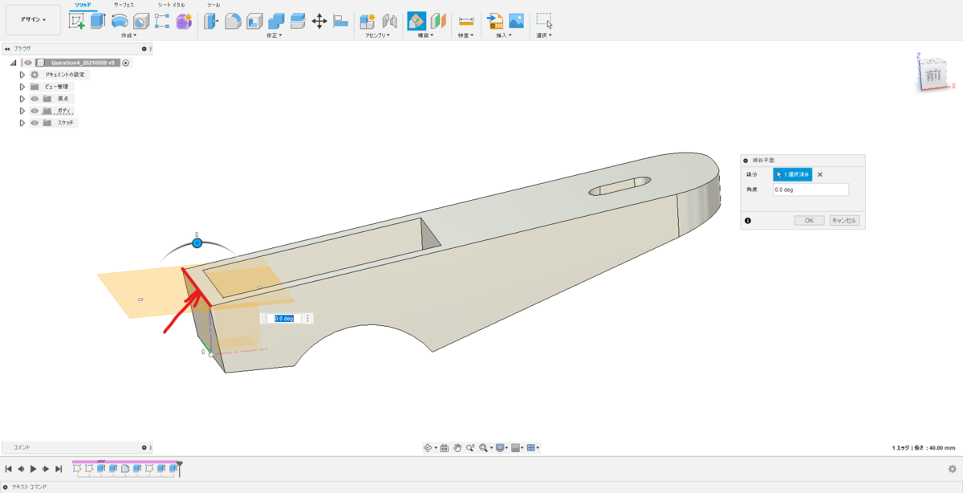Clear the line selection with X
Viewport: 963px width, 493px height.
pos(820,174)
